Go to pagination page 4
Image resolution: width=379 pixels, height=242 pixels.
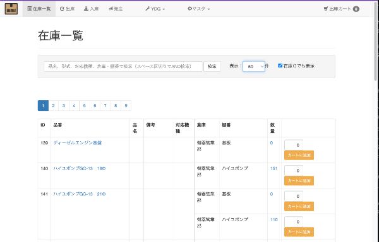coord(74,106)
